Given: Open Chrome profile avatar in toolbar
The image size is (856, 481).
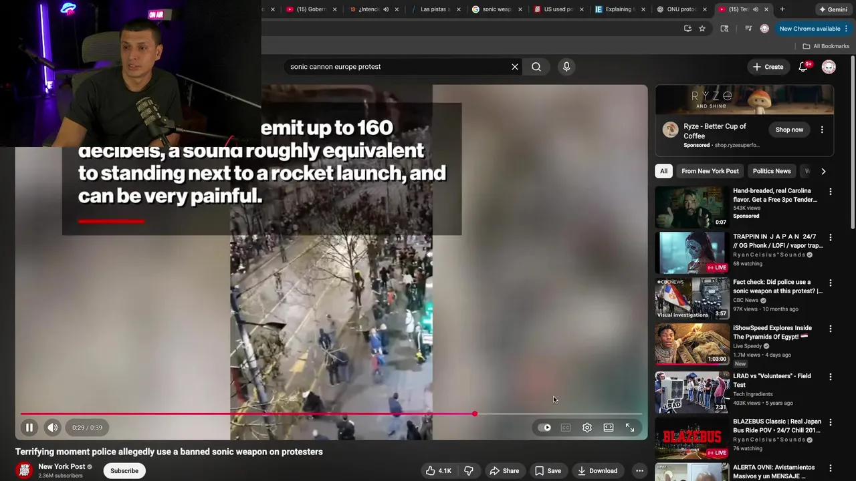Looking at the screenshot, I should tap(764, 29).
